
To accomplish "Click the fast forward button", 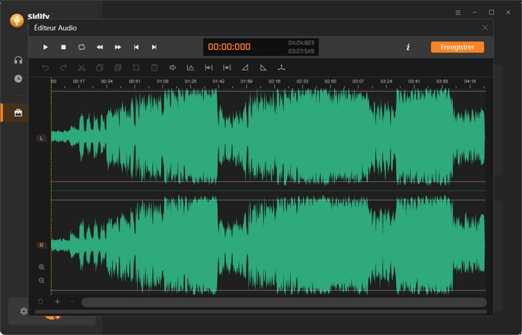I will point(118,47).
